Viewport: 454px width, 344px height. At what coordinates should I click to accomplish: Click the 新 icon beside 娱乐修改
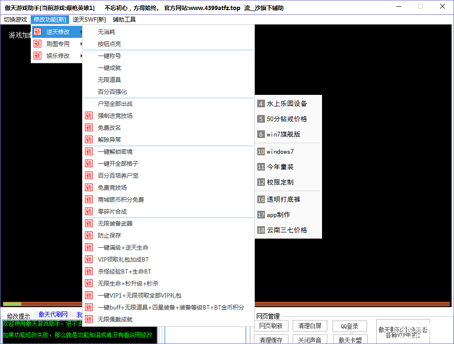pyautogui.click(x=37, y=56)
